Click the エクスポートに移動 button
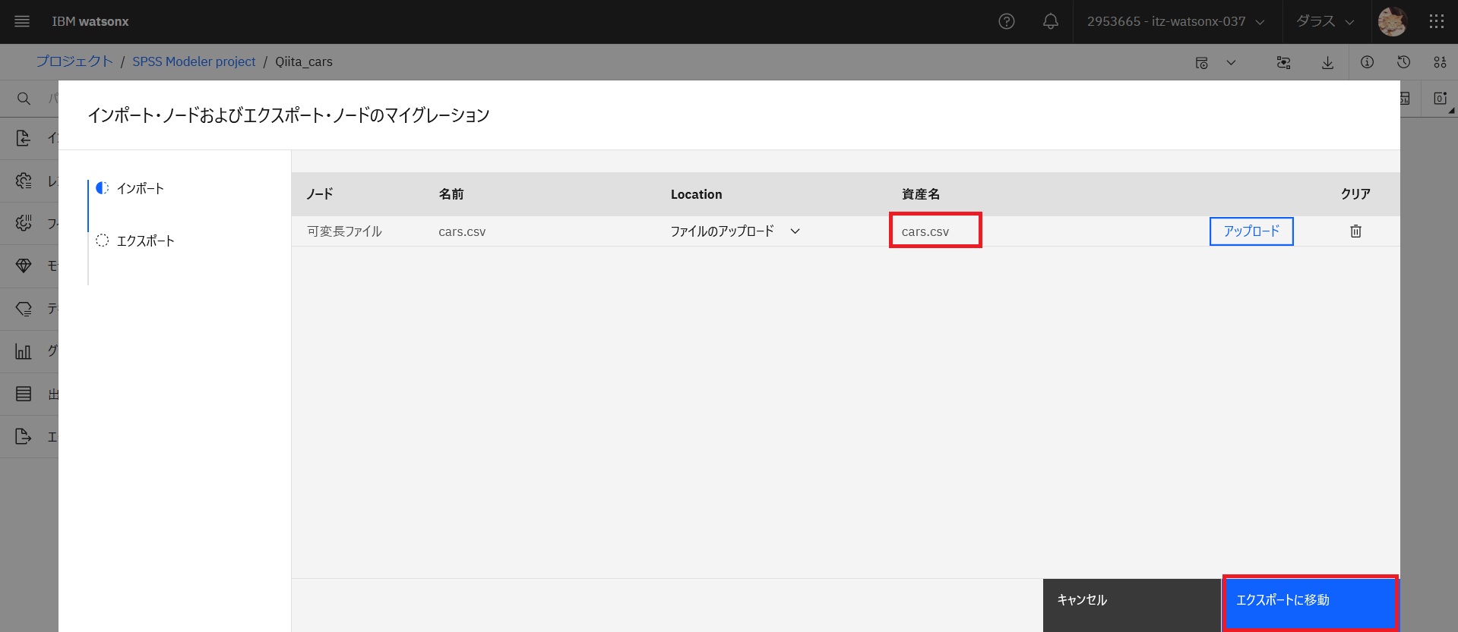 tap(1311, 605)
